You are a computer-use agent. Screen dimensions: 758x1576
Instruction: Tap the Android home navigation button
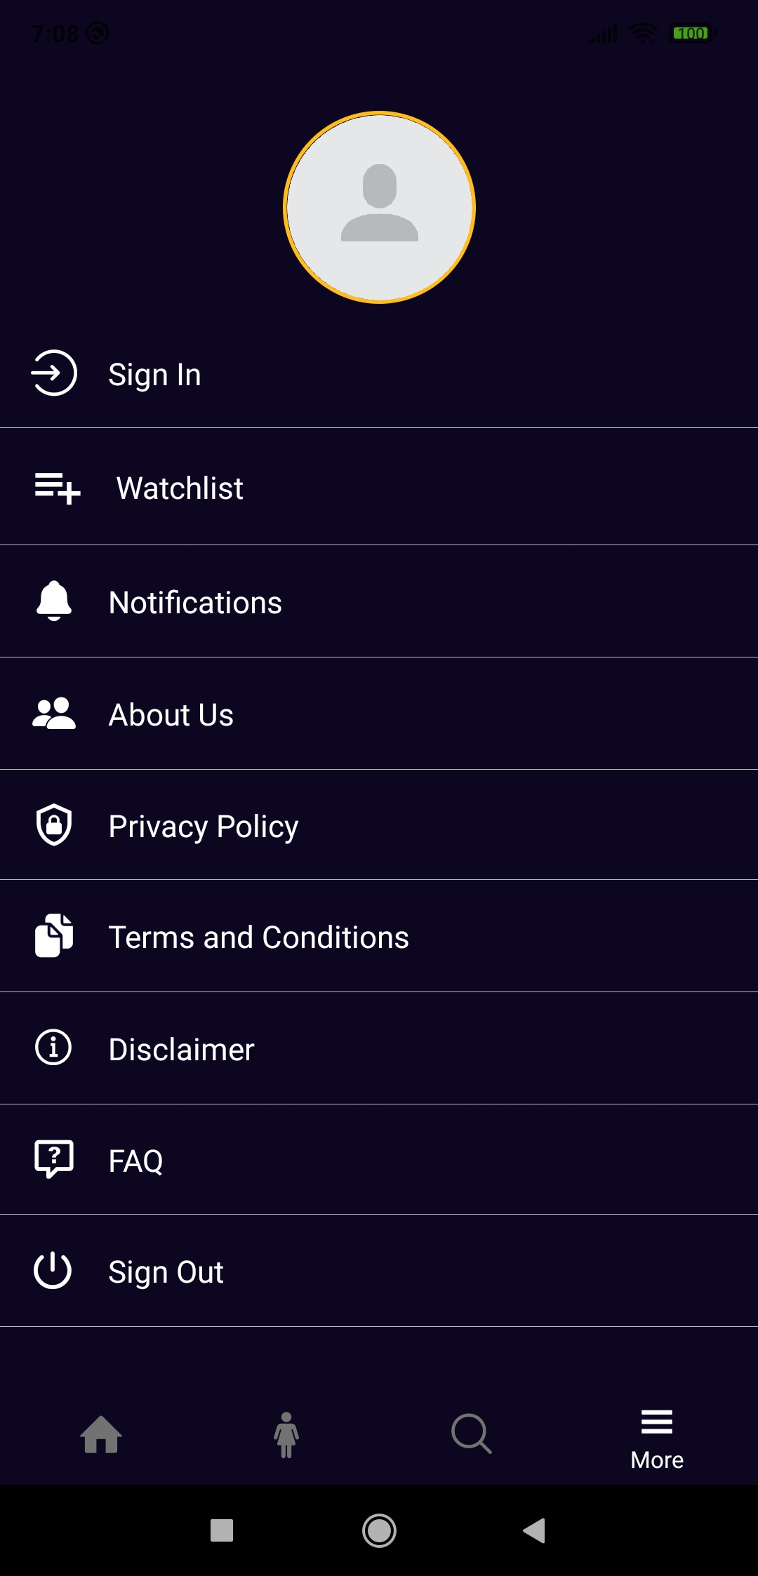(379, 1530)
